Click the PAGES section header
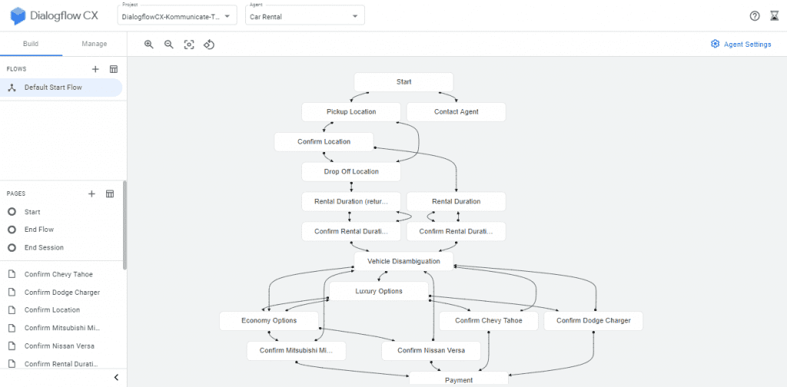Image resolution: width=787 pixels, height=387 pixels. pos(16,193)
